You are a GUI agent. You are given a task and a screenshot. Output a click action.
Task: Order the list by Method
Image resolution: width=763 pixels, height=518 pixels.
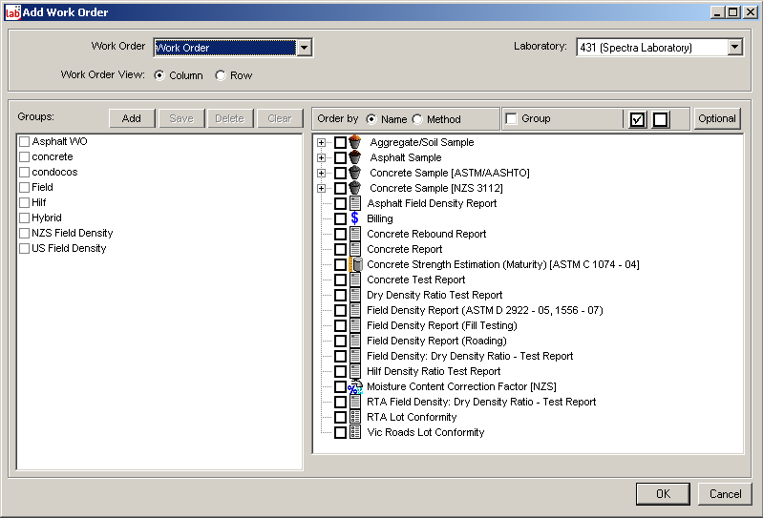click(x=417, y=119)
